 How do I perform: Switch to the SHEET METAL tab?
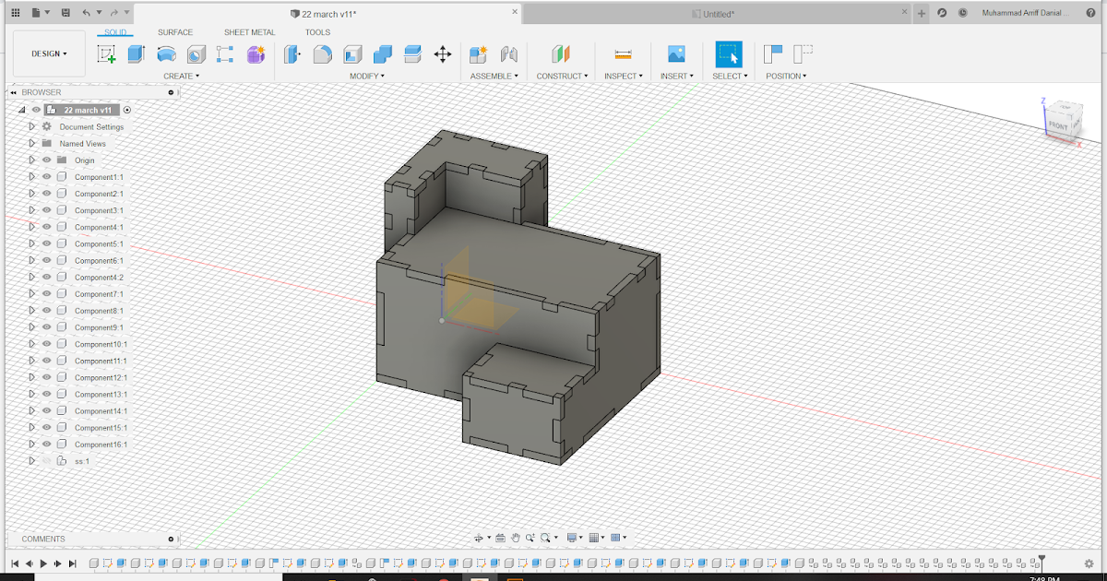(249, 31)
